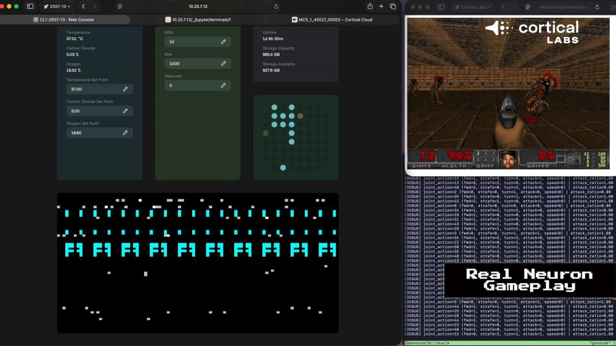The width and height of the screenshot is (616, 346).
Task: Toggle the sidebar in Cortical Labs window
Action: (x=441, y=6)
